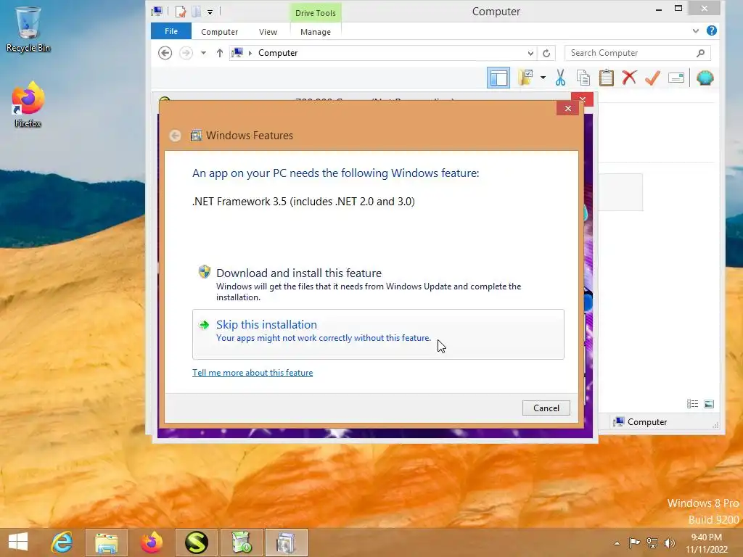Click the clipboard Paste icon

(x=606, y=78)
